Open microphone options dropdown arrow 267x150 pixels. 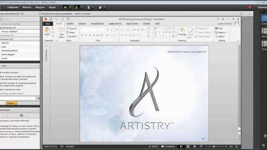pos(81,7)
